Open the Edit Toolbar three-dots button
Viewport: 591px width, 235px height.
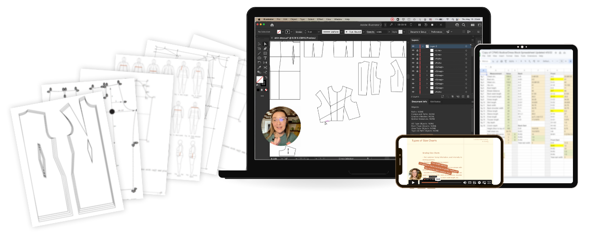262,95
